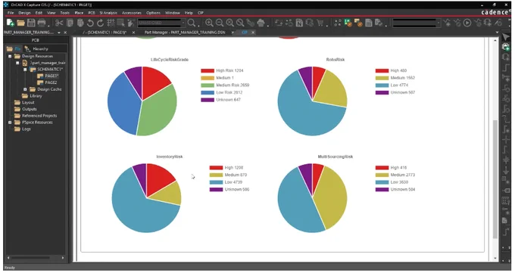Open the Place menu
Screen dimensions: 515x273
click(79, 13)
